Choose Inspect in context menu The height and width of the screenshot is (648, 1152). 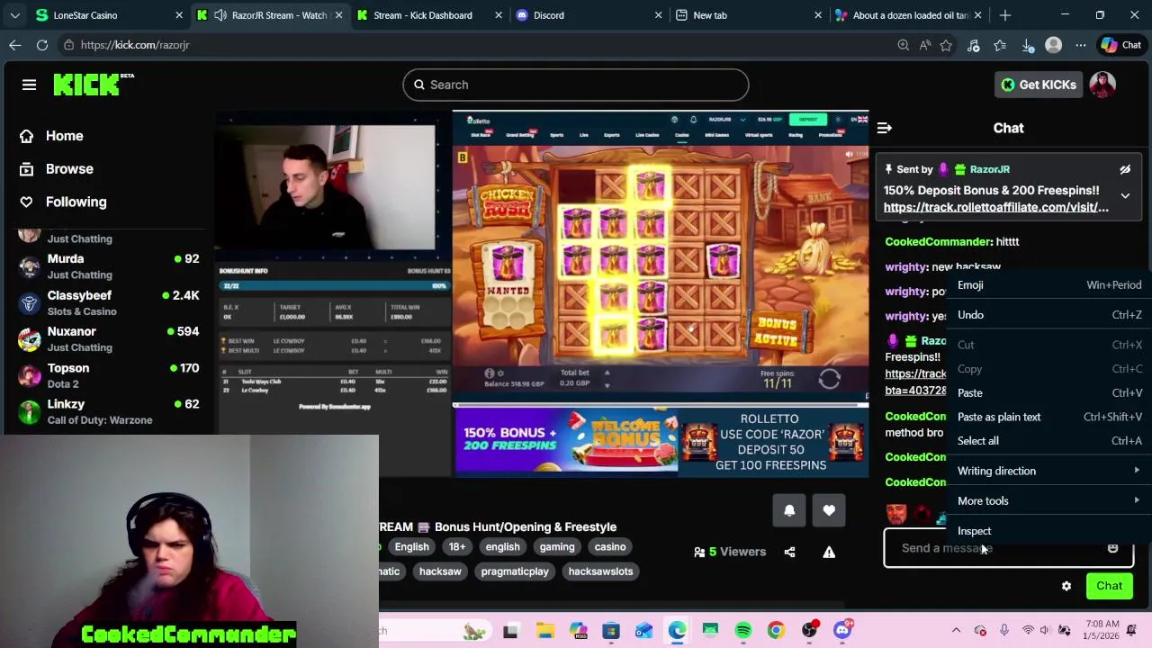click(x=1049, y=531)
